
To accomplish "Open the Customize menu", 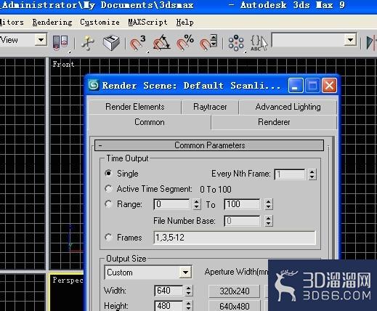I will point(100,23).
